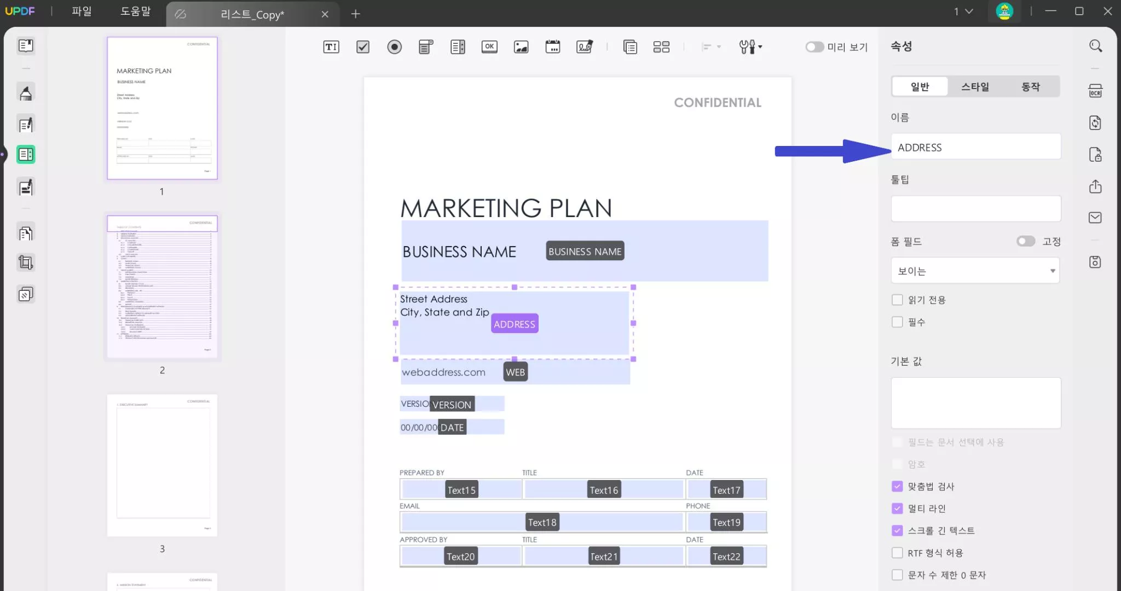The width and height of the screenshot is (1121, 591).
Task: Open the 보이는 visibility dropdown
Action: coord(975,271)
